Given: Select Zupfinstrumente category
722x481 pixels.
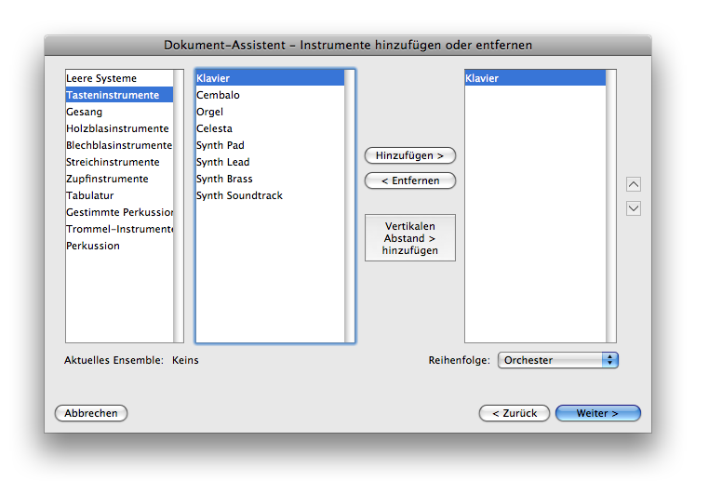Looking at the screenshot, I should click(x=119, y=179).
